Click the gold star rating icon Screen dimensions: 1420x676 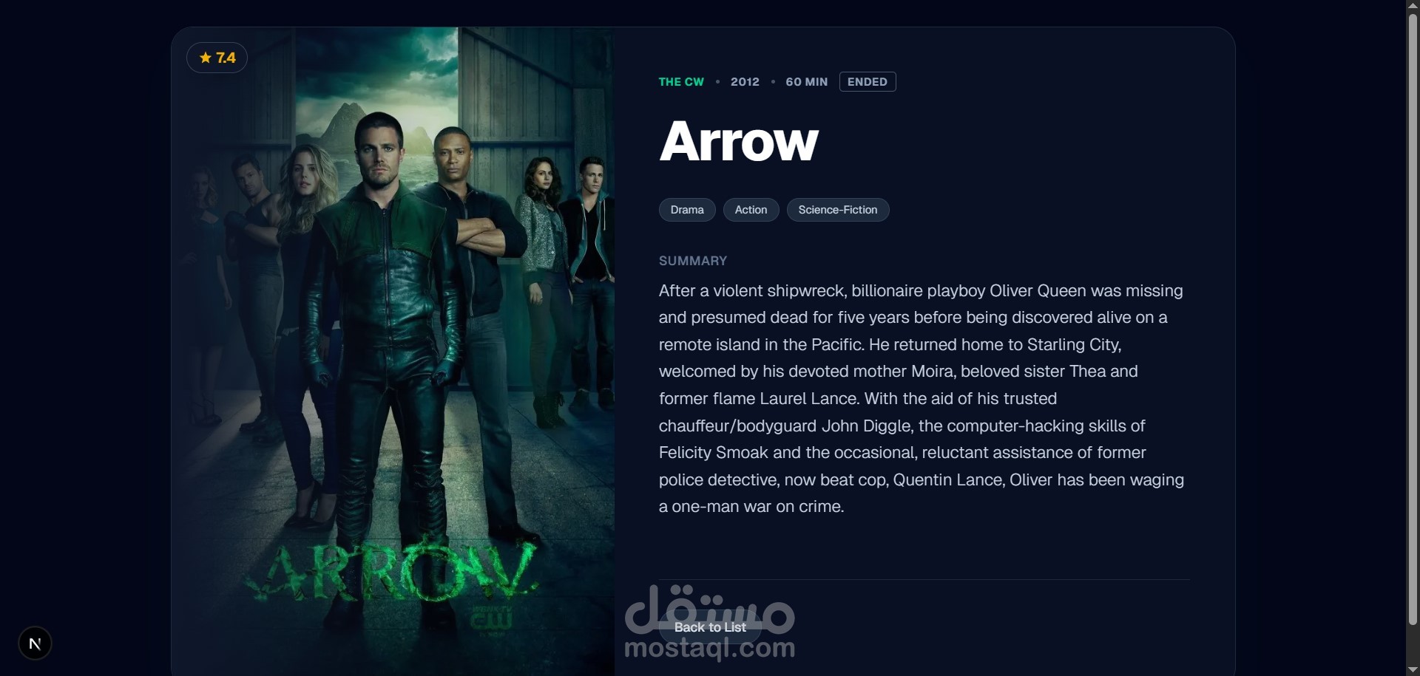click(206, 58)
